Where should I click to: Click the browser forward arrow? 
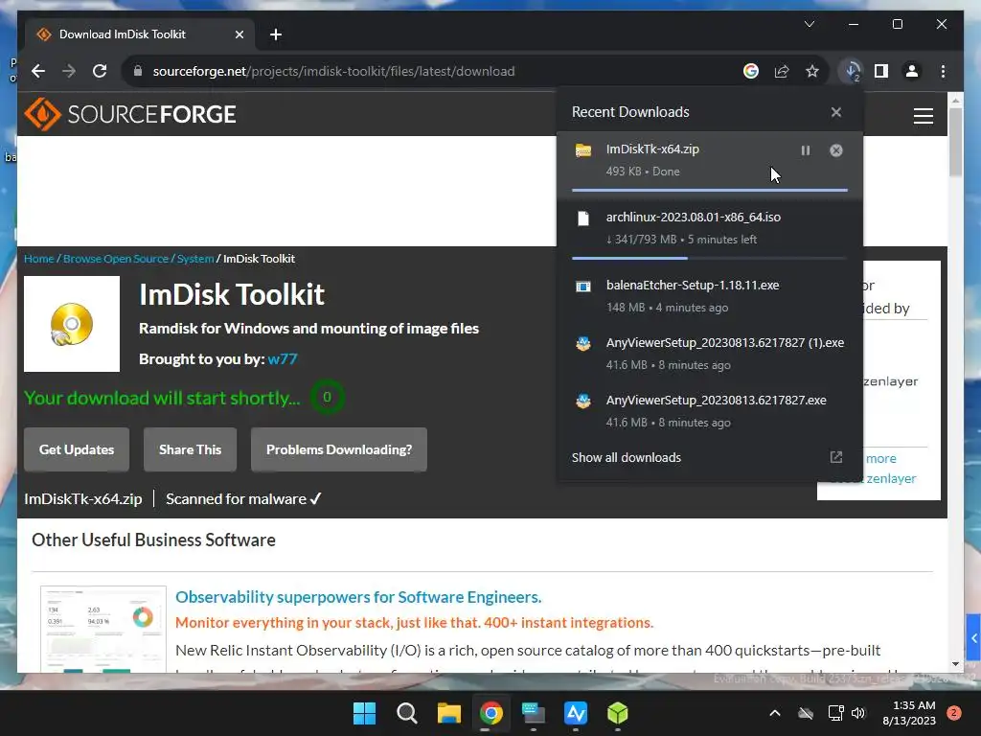(x=69, y=71)
